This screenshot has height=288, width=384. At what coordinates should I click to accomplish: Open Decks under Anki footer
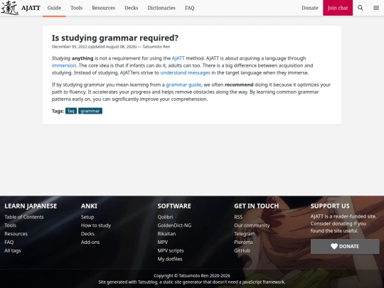click(x=87, y=234)
